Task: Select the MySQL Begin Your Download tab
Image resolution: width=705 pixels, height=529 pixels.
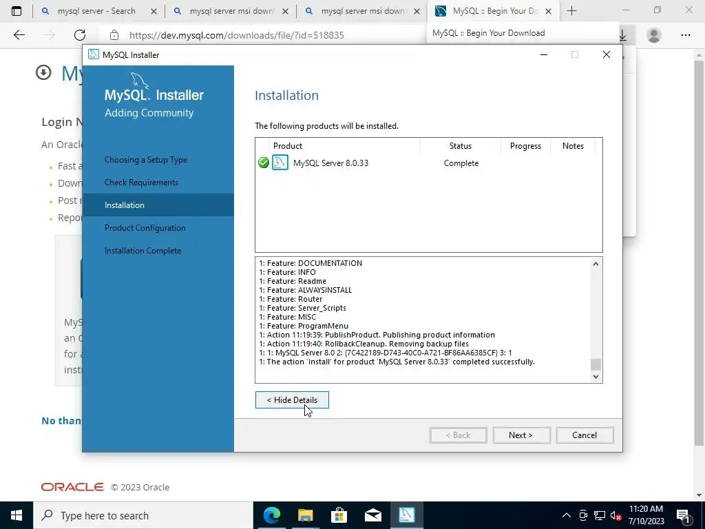Action: point(494,11)
